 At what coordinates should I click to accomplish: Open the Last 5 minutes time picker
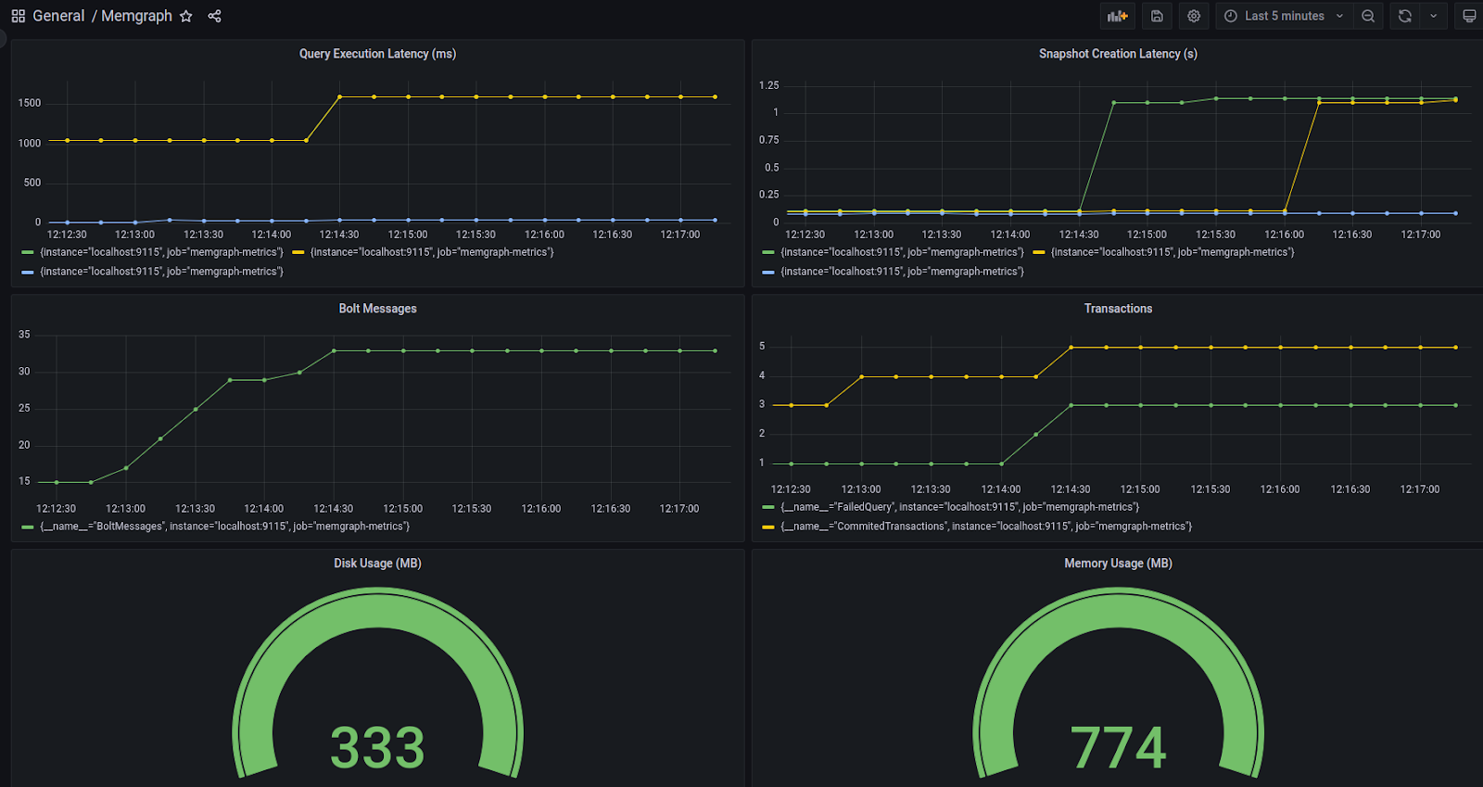click(1284, 16)
